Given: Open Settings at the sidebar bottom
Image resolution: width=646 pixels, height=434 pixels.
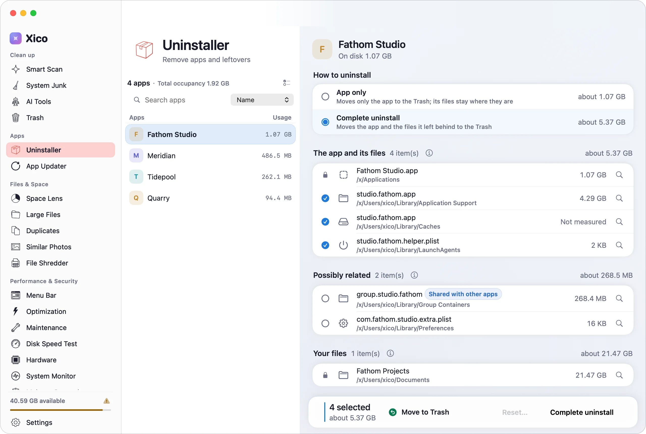Looking at the screenshot, I should 60,422.
